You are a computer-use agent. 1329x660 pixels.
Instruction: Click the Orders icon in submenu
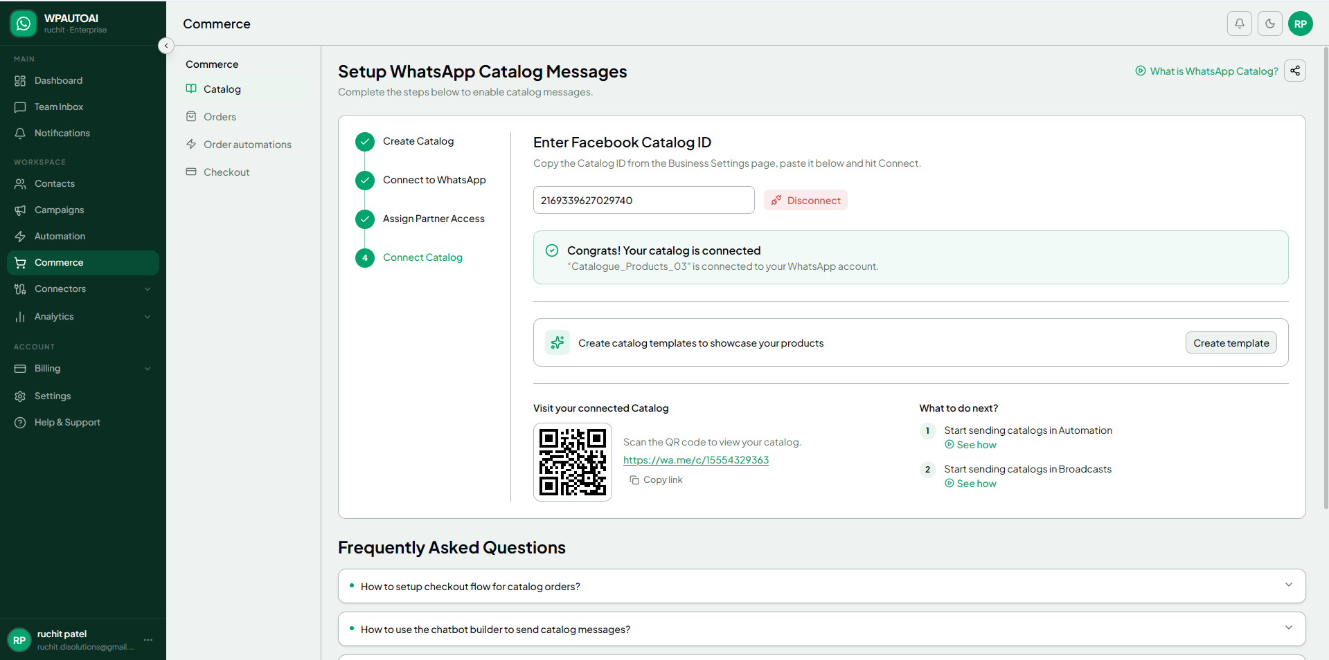[191, 116]
